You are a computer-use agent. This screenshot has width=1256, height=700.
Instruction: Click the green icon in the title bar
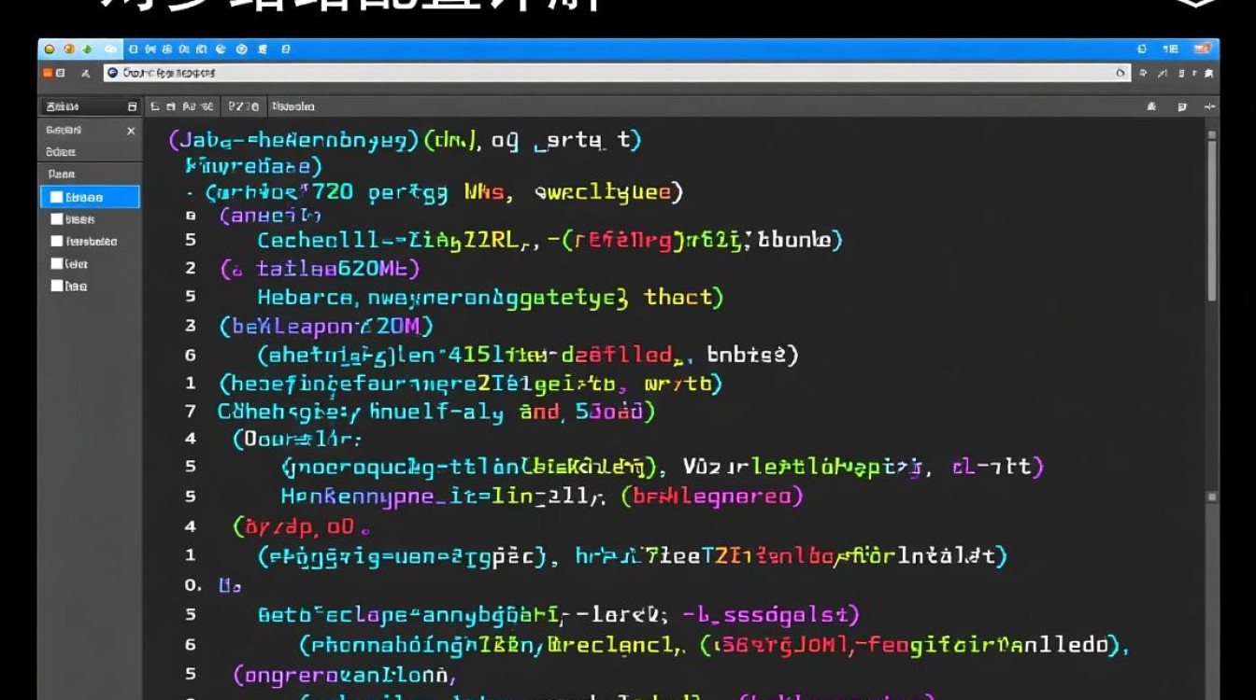click(x=88, y=49)
